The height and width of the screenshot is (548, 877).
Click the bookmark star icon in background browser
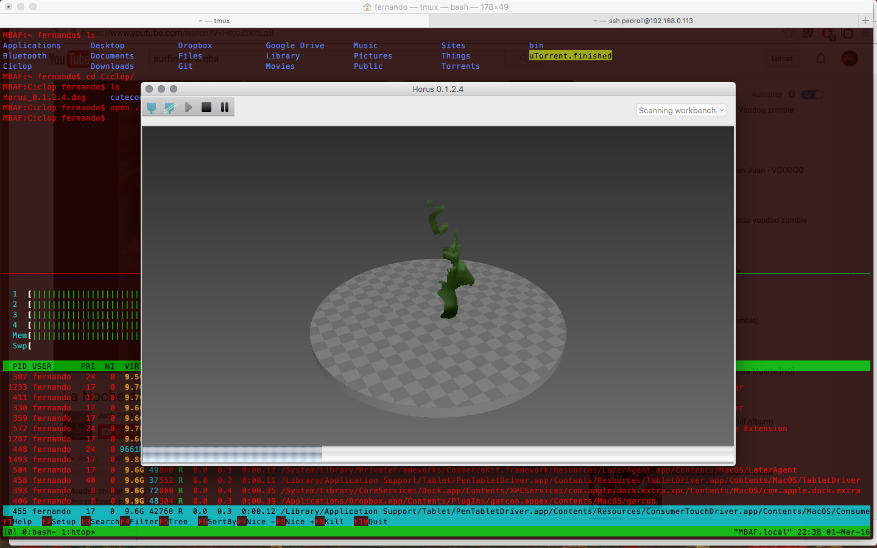789,33
